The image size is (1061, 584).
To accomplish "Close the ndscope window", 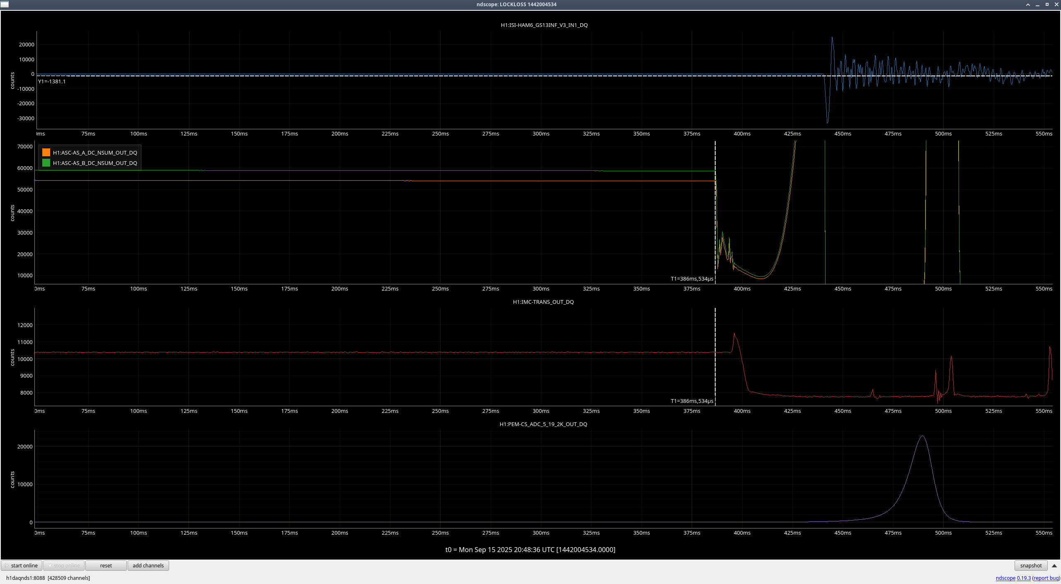I will (1056, 5).
